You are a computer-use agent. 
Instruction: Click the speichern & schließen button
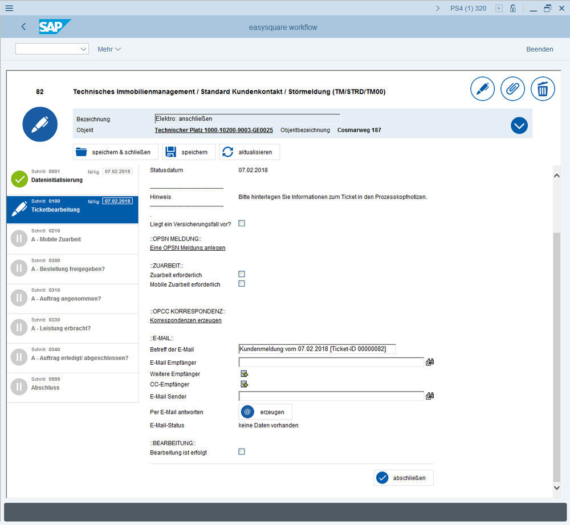click(x=116, y=152)
